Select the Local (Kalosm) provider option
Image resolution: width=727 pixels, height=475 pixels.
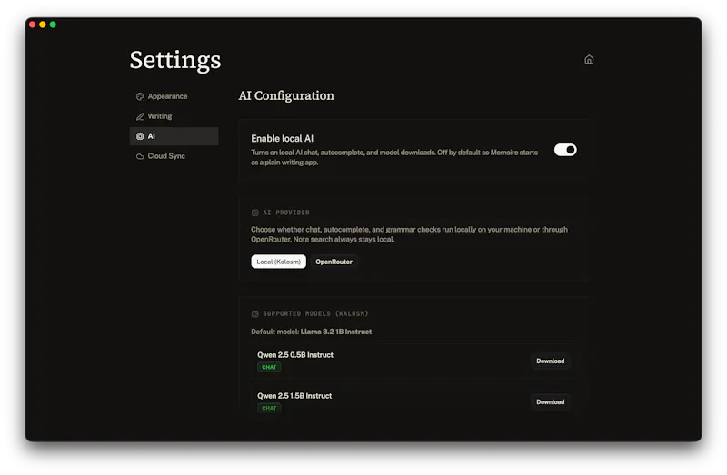[x=279, y=262]
